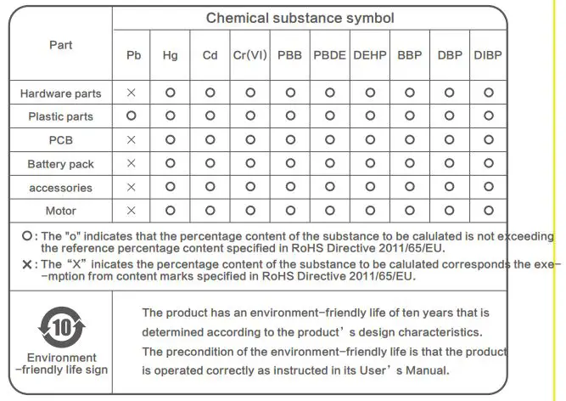Select the Pb column header
The width and height of the screenshot is (566, 401).
[133, 55]
